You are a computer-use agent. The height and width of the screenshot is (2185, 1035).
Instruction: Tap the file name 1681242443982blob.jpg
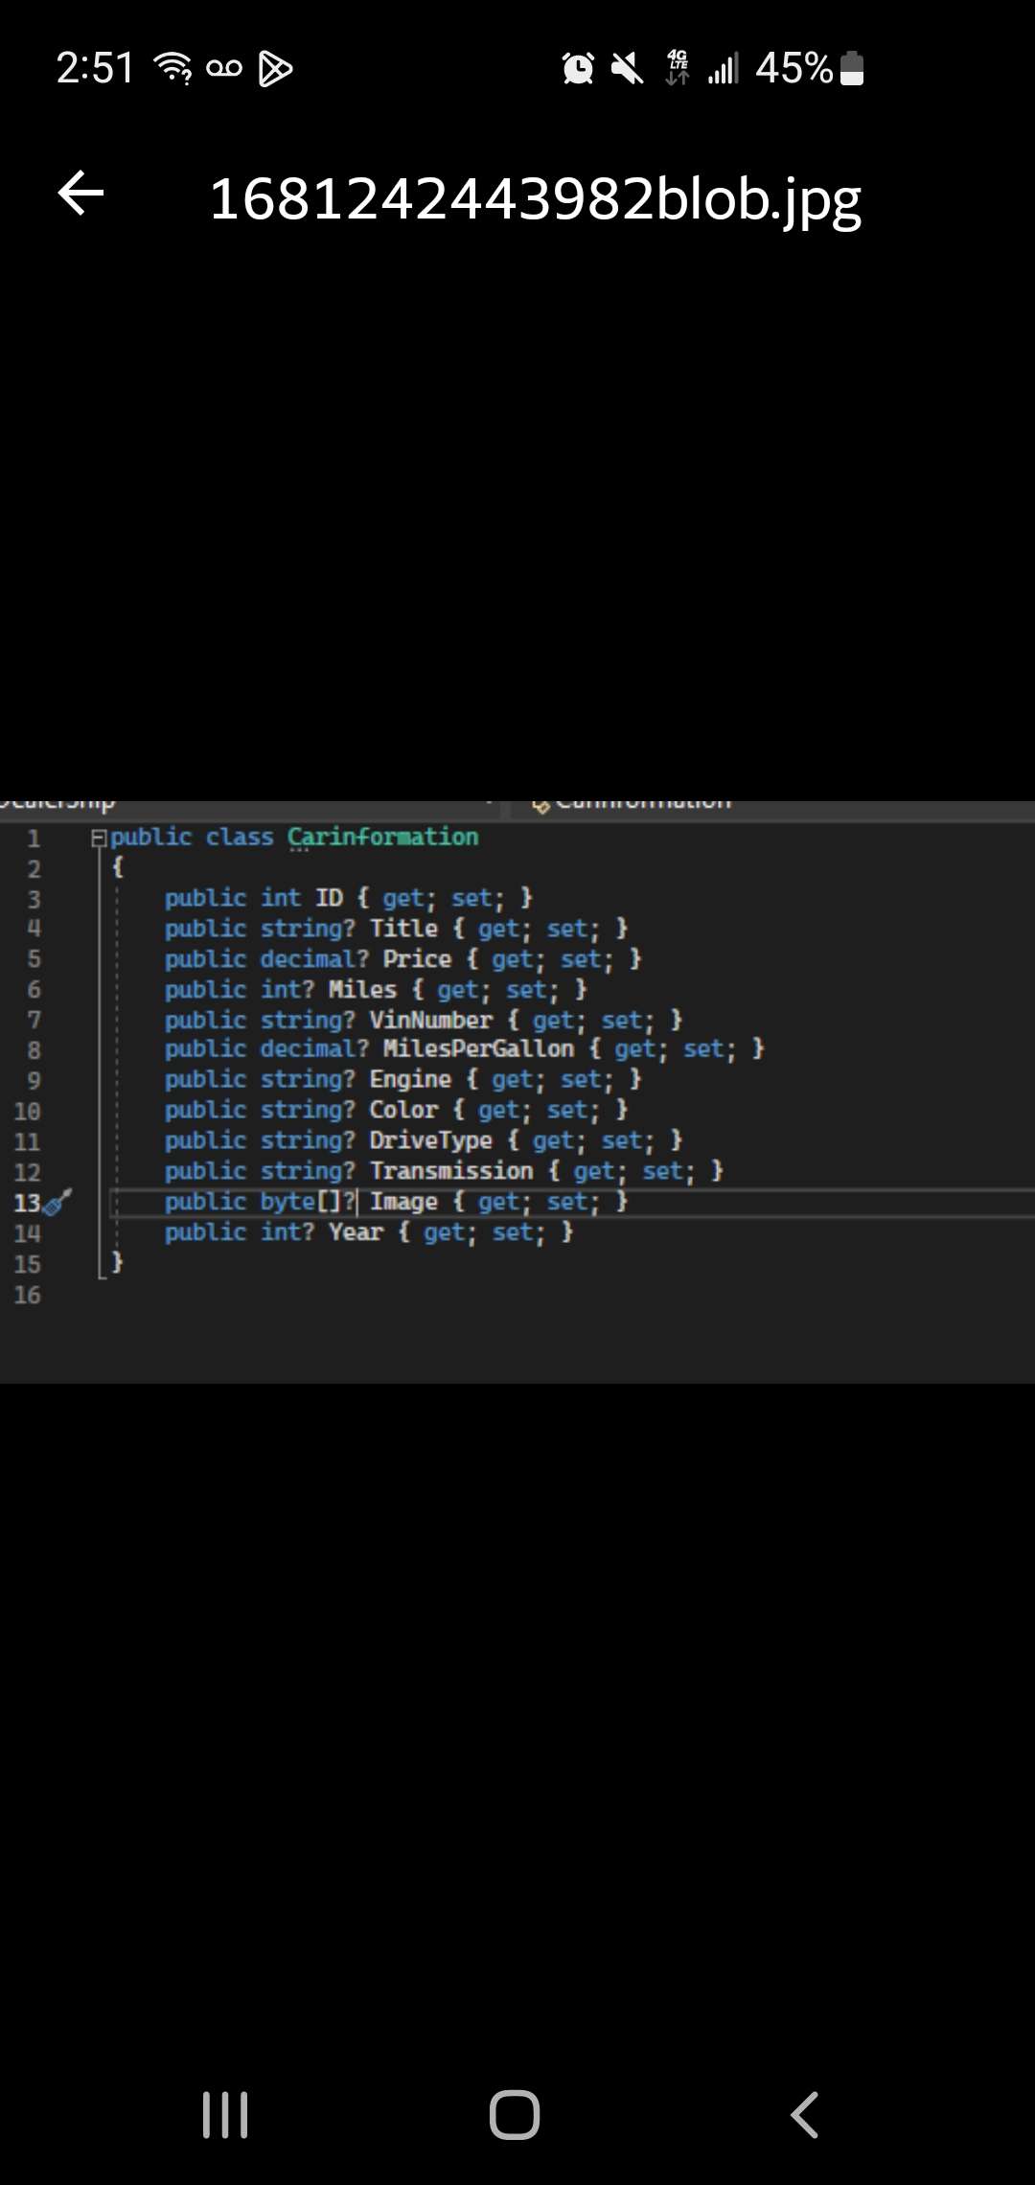point(535,199)
